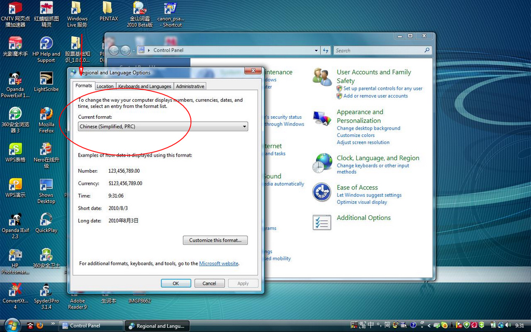Click Clock, Language, and Region globe icon
This screenshot has height=332, width=531.
[322, 163]
